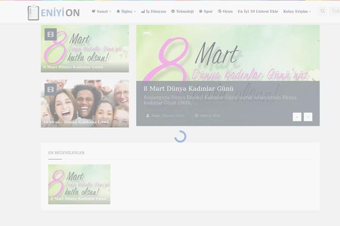
Task: Open En İyi 10 Listesi Ekle
Action: click(258, 11)
